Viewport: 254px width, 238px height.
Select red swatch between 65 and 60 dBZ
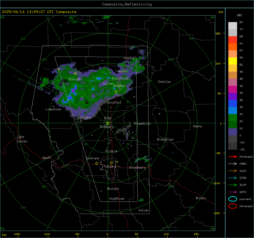tap(233, 40)
